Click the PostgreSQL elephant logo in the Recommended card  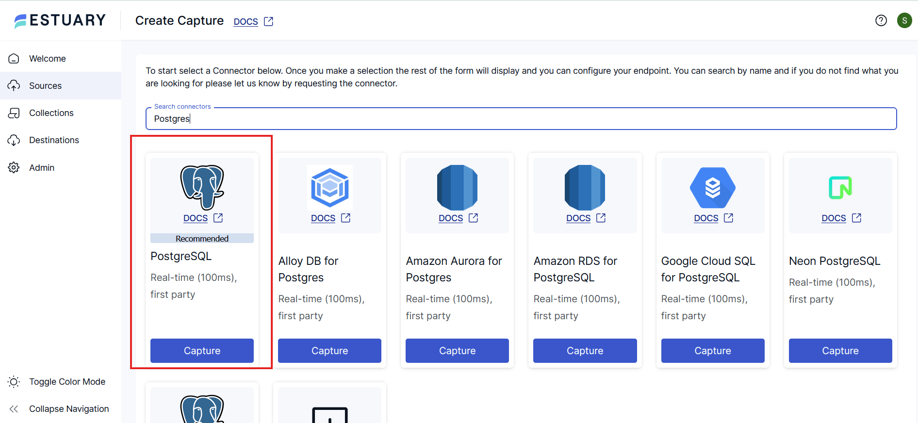coord(202,187)
